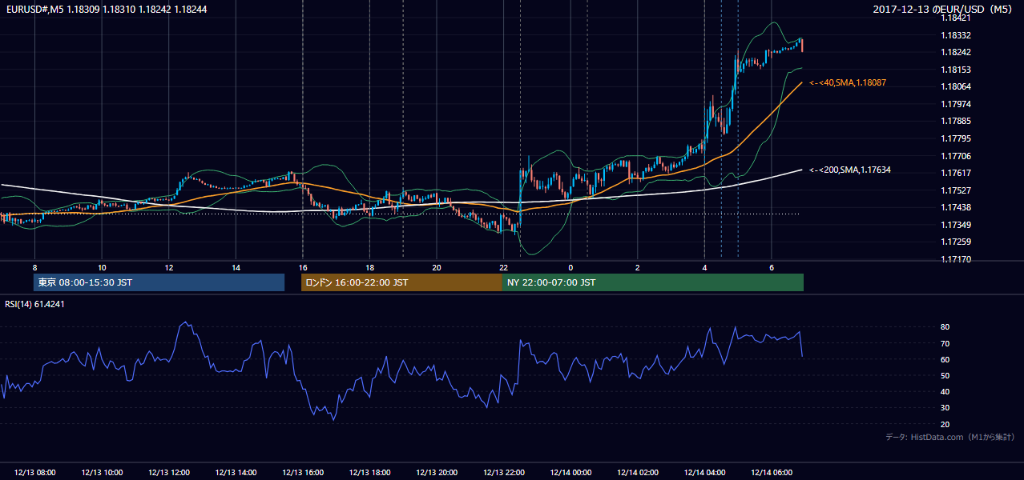
Task: Click hour tick 10 under the price chart
Action: [102, 266]
